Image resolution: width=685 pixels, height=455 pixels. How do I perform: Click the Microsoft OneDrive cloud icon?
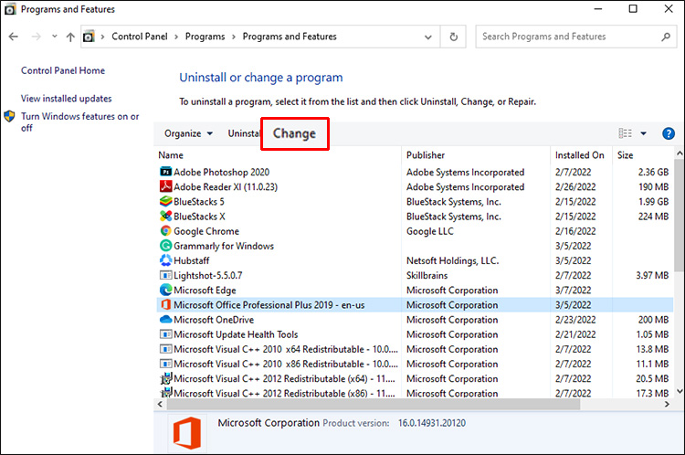165,320
